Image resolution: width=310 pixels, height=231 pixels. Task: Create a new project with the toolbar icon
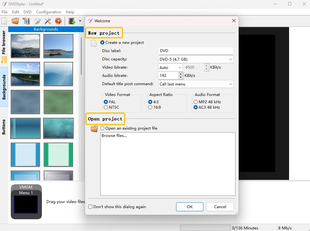(5, 21)
